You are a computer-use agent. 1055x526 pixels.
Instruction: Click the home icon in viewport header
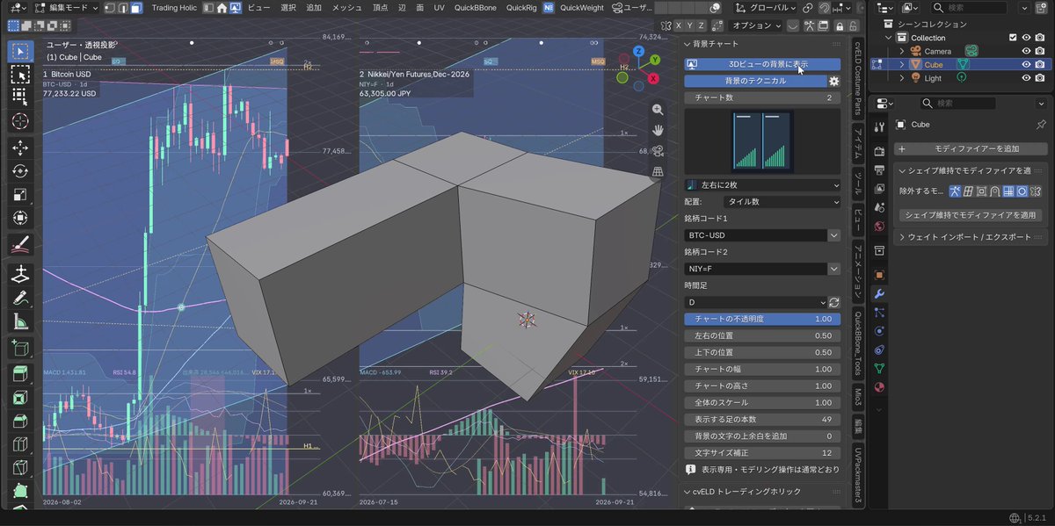(222, 8)
